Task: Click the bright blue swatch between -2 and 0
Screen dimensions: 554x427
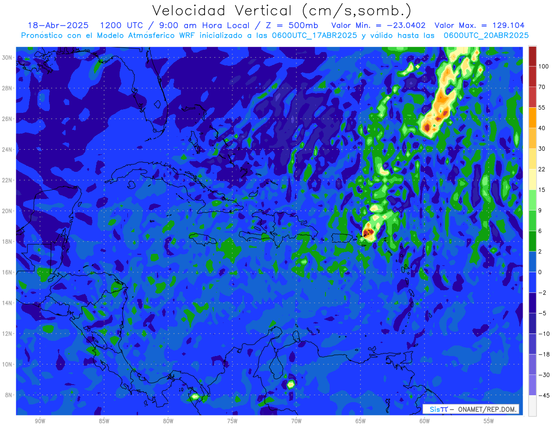Action: (532, 282)
